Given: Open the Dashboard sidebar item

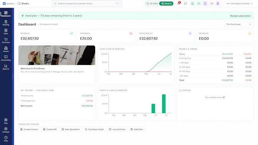Looking at the screenshot, I should (x=6, y=14).
